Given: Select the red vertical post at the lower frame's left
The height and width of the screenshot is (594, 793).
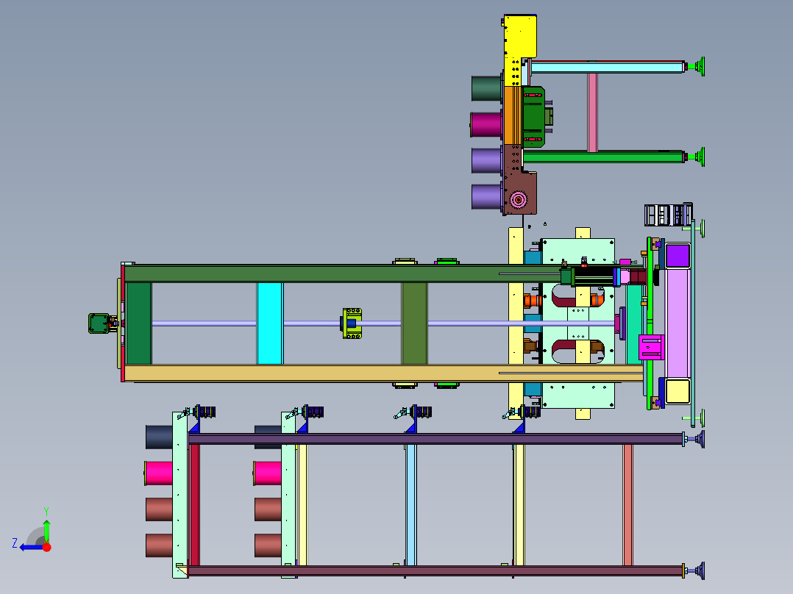Looking at the screenshot, I should 194,505.
